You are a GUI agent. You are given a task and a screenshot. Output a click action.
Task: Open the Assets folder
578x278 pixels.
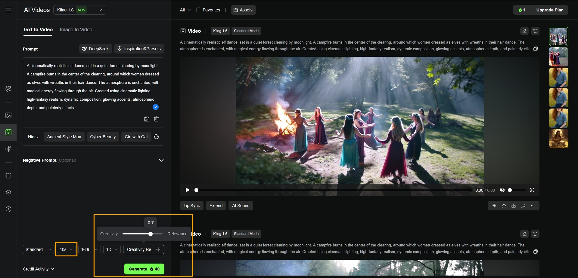point(243,10)
